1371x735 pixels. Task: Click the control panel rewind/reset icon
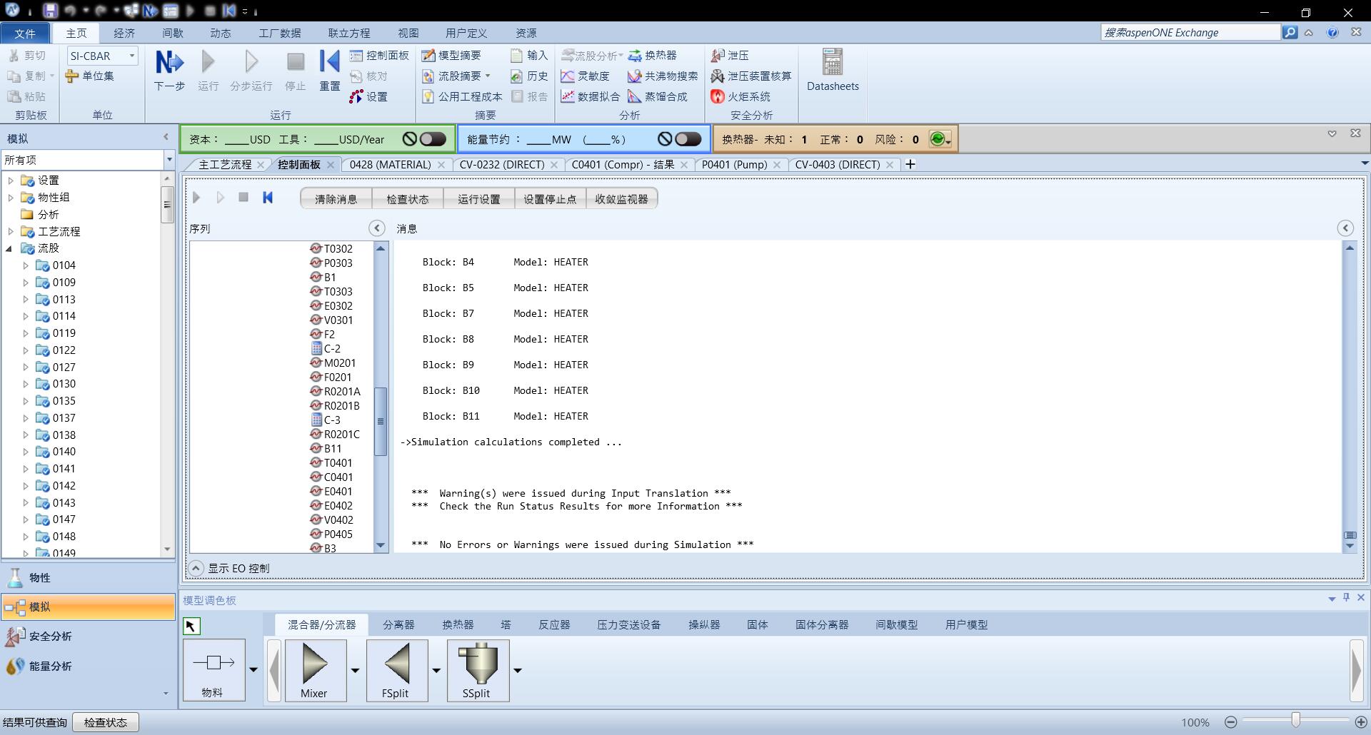pyautogui.click(x=268, y=198)
